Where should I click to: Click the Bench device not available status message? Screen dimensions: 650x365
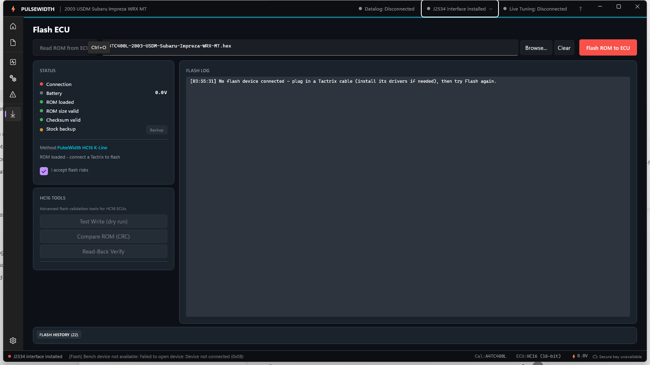coord(156,356)
